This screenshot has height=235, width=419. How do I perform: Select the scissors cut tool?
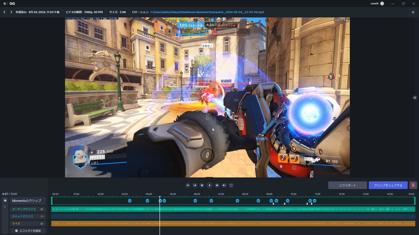[5, 207]
